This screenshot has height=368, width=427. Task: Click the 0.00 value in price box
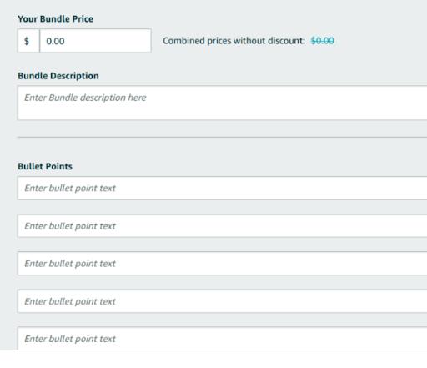pyautogui.click(x=55, y=41)
